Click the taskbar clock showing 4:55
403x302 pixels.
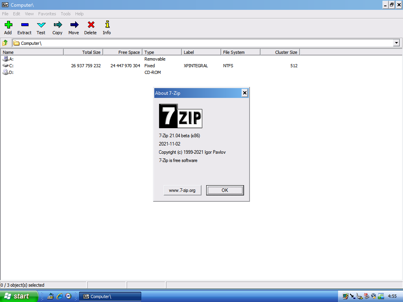(392, 296)
